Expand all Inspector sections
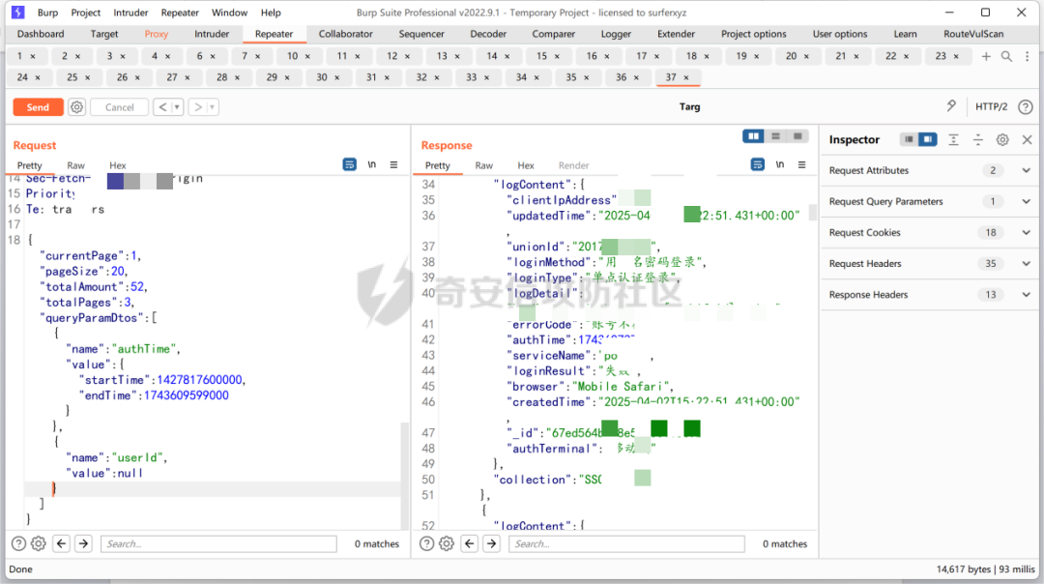The height and width of the screenshot is (584, 1044). 953,139
